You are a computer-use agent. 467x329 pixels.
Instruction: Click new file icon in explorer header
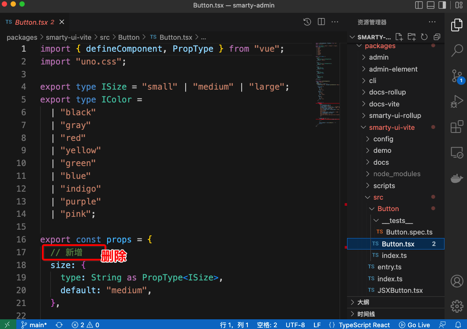(x=399, y=37)
